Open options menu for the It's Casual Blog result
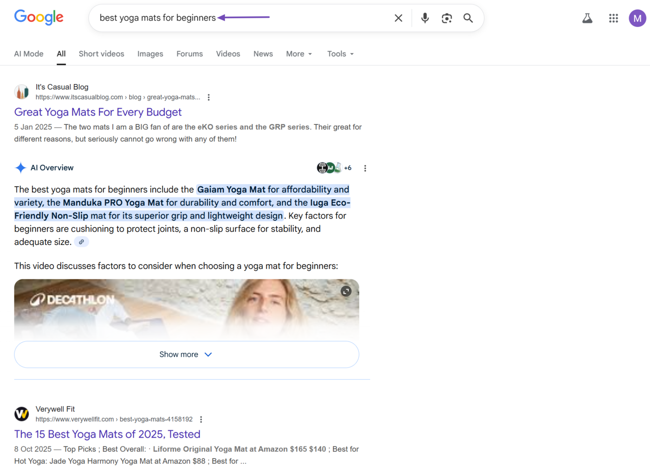The height and width of the screenshot is (472, 650). tap(208, 97)
